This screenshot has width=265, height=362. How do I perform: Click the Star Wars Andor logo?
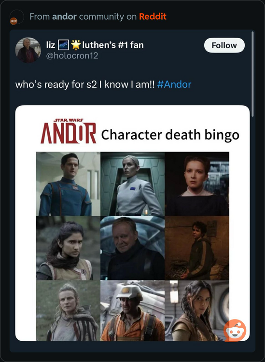[69, 131]
